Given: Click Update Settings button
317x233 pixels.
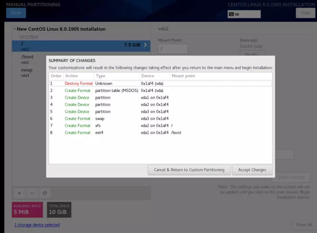Looking at the screenshot, I should click(290, 177).
